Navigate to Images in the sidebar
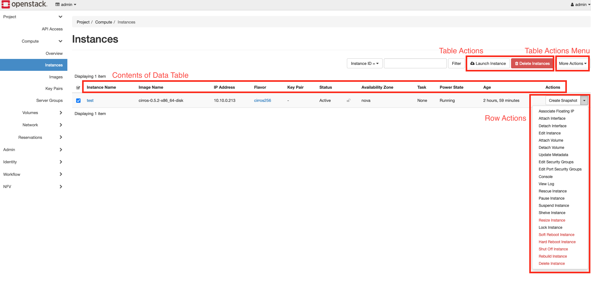This screenshot has height=283, width=591. pyautogui.click(x=56, y=77)
